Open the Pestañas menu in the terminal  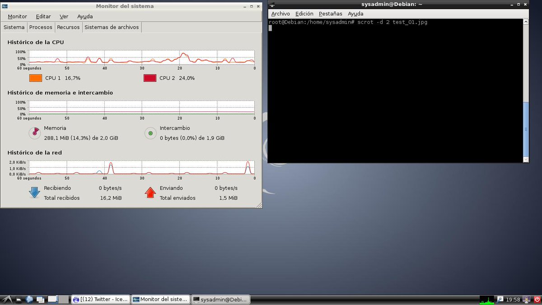tap(331, 14)
